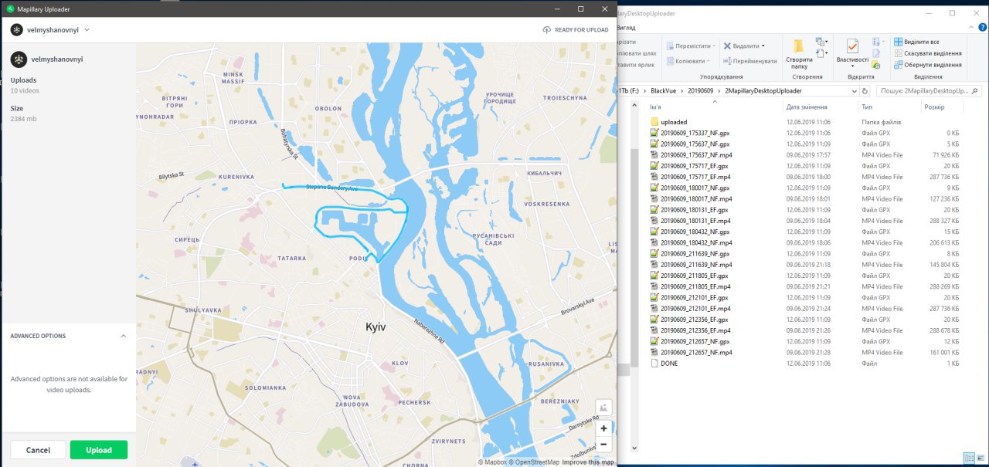989x467 pixels.
Task: Zoom in on the map
Action: 603,428
